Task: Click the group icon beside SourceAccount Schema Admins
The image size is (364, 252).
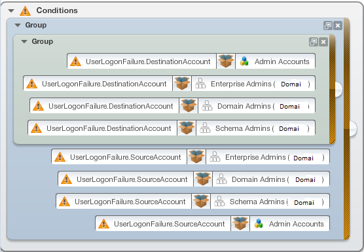Action: 219,201
